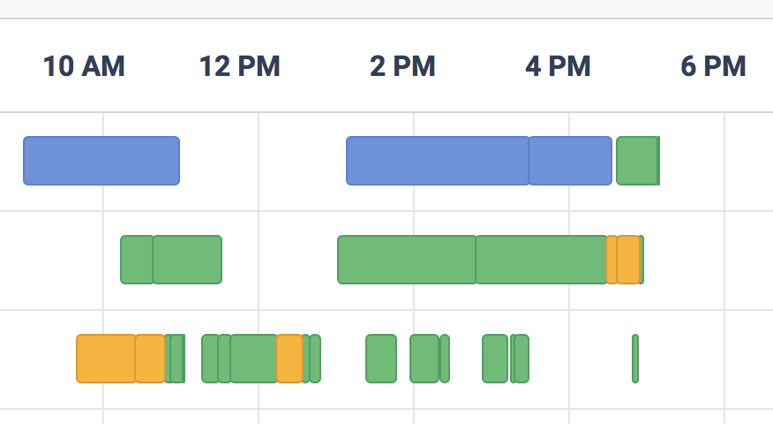
Task: Click second-row green bar spanning 4 PM
Action: (x=541, y=260)
